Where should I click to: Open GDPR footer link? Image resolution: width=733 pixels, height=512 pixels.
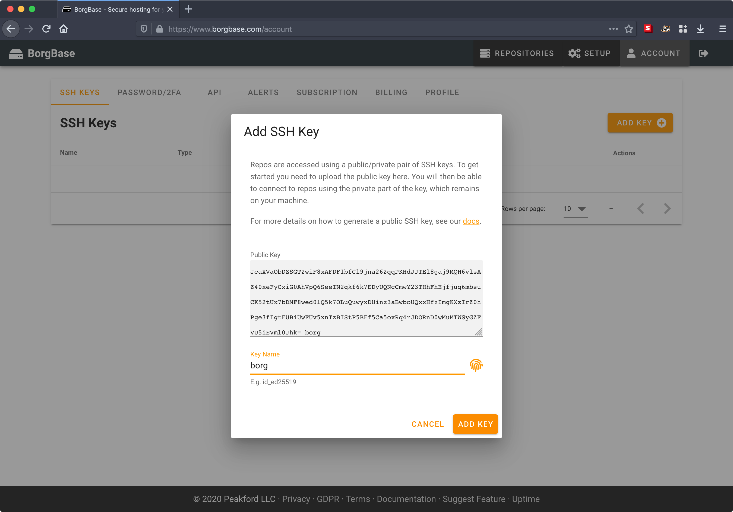tap(328, 499)
